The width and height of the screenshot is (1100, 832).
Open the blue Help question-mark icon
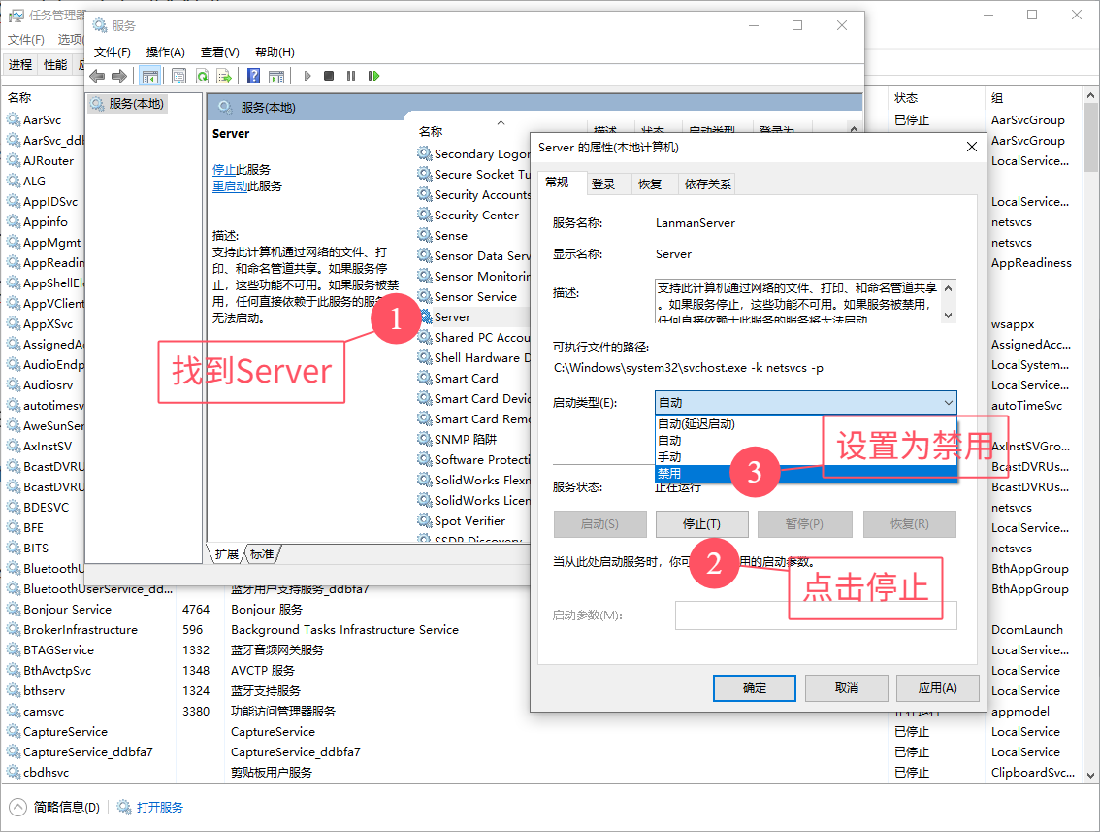point(253,76)
